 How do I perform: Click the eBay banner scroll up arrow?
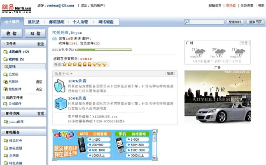154,132
